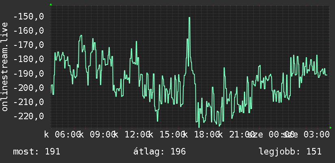The width and height of the screenshot is (335, 163).
Task: Click the most: 191 current value
Action: point(37,152)
